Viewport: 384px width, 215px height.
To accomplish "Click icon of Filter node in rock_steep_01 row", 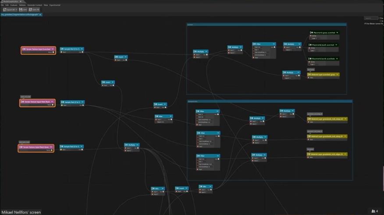I will coord(199,133).
